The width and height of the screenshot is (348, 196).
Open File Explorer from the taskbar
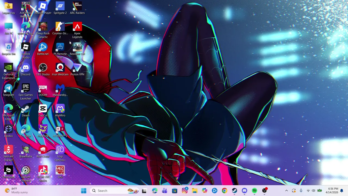[195, 191]
